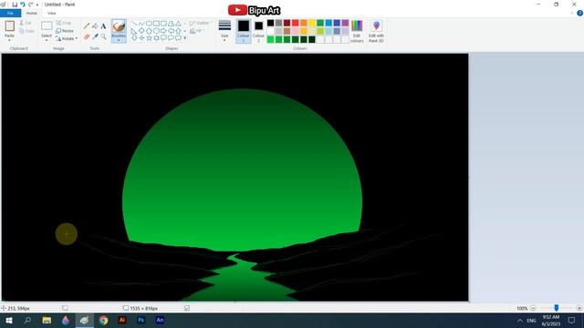Viewport: 584px width, 328px height.
Task: Open Customize Quick Access Toolbar arrow
Action: 37,5
